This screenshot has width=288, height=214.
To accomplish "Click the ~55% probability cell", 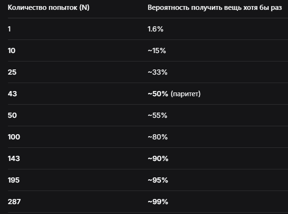I will pos(157,115).
